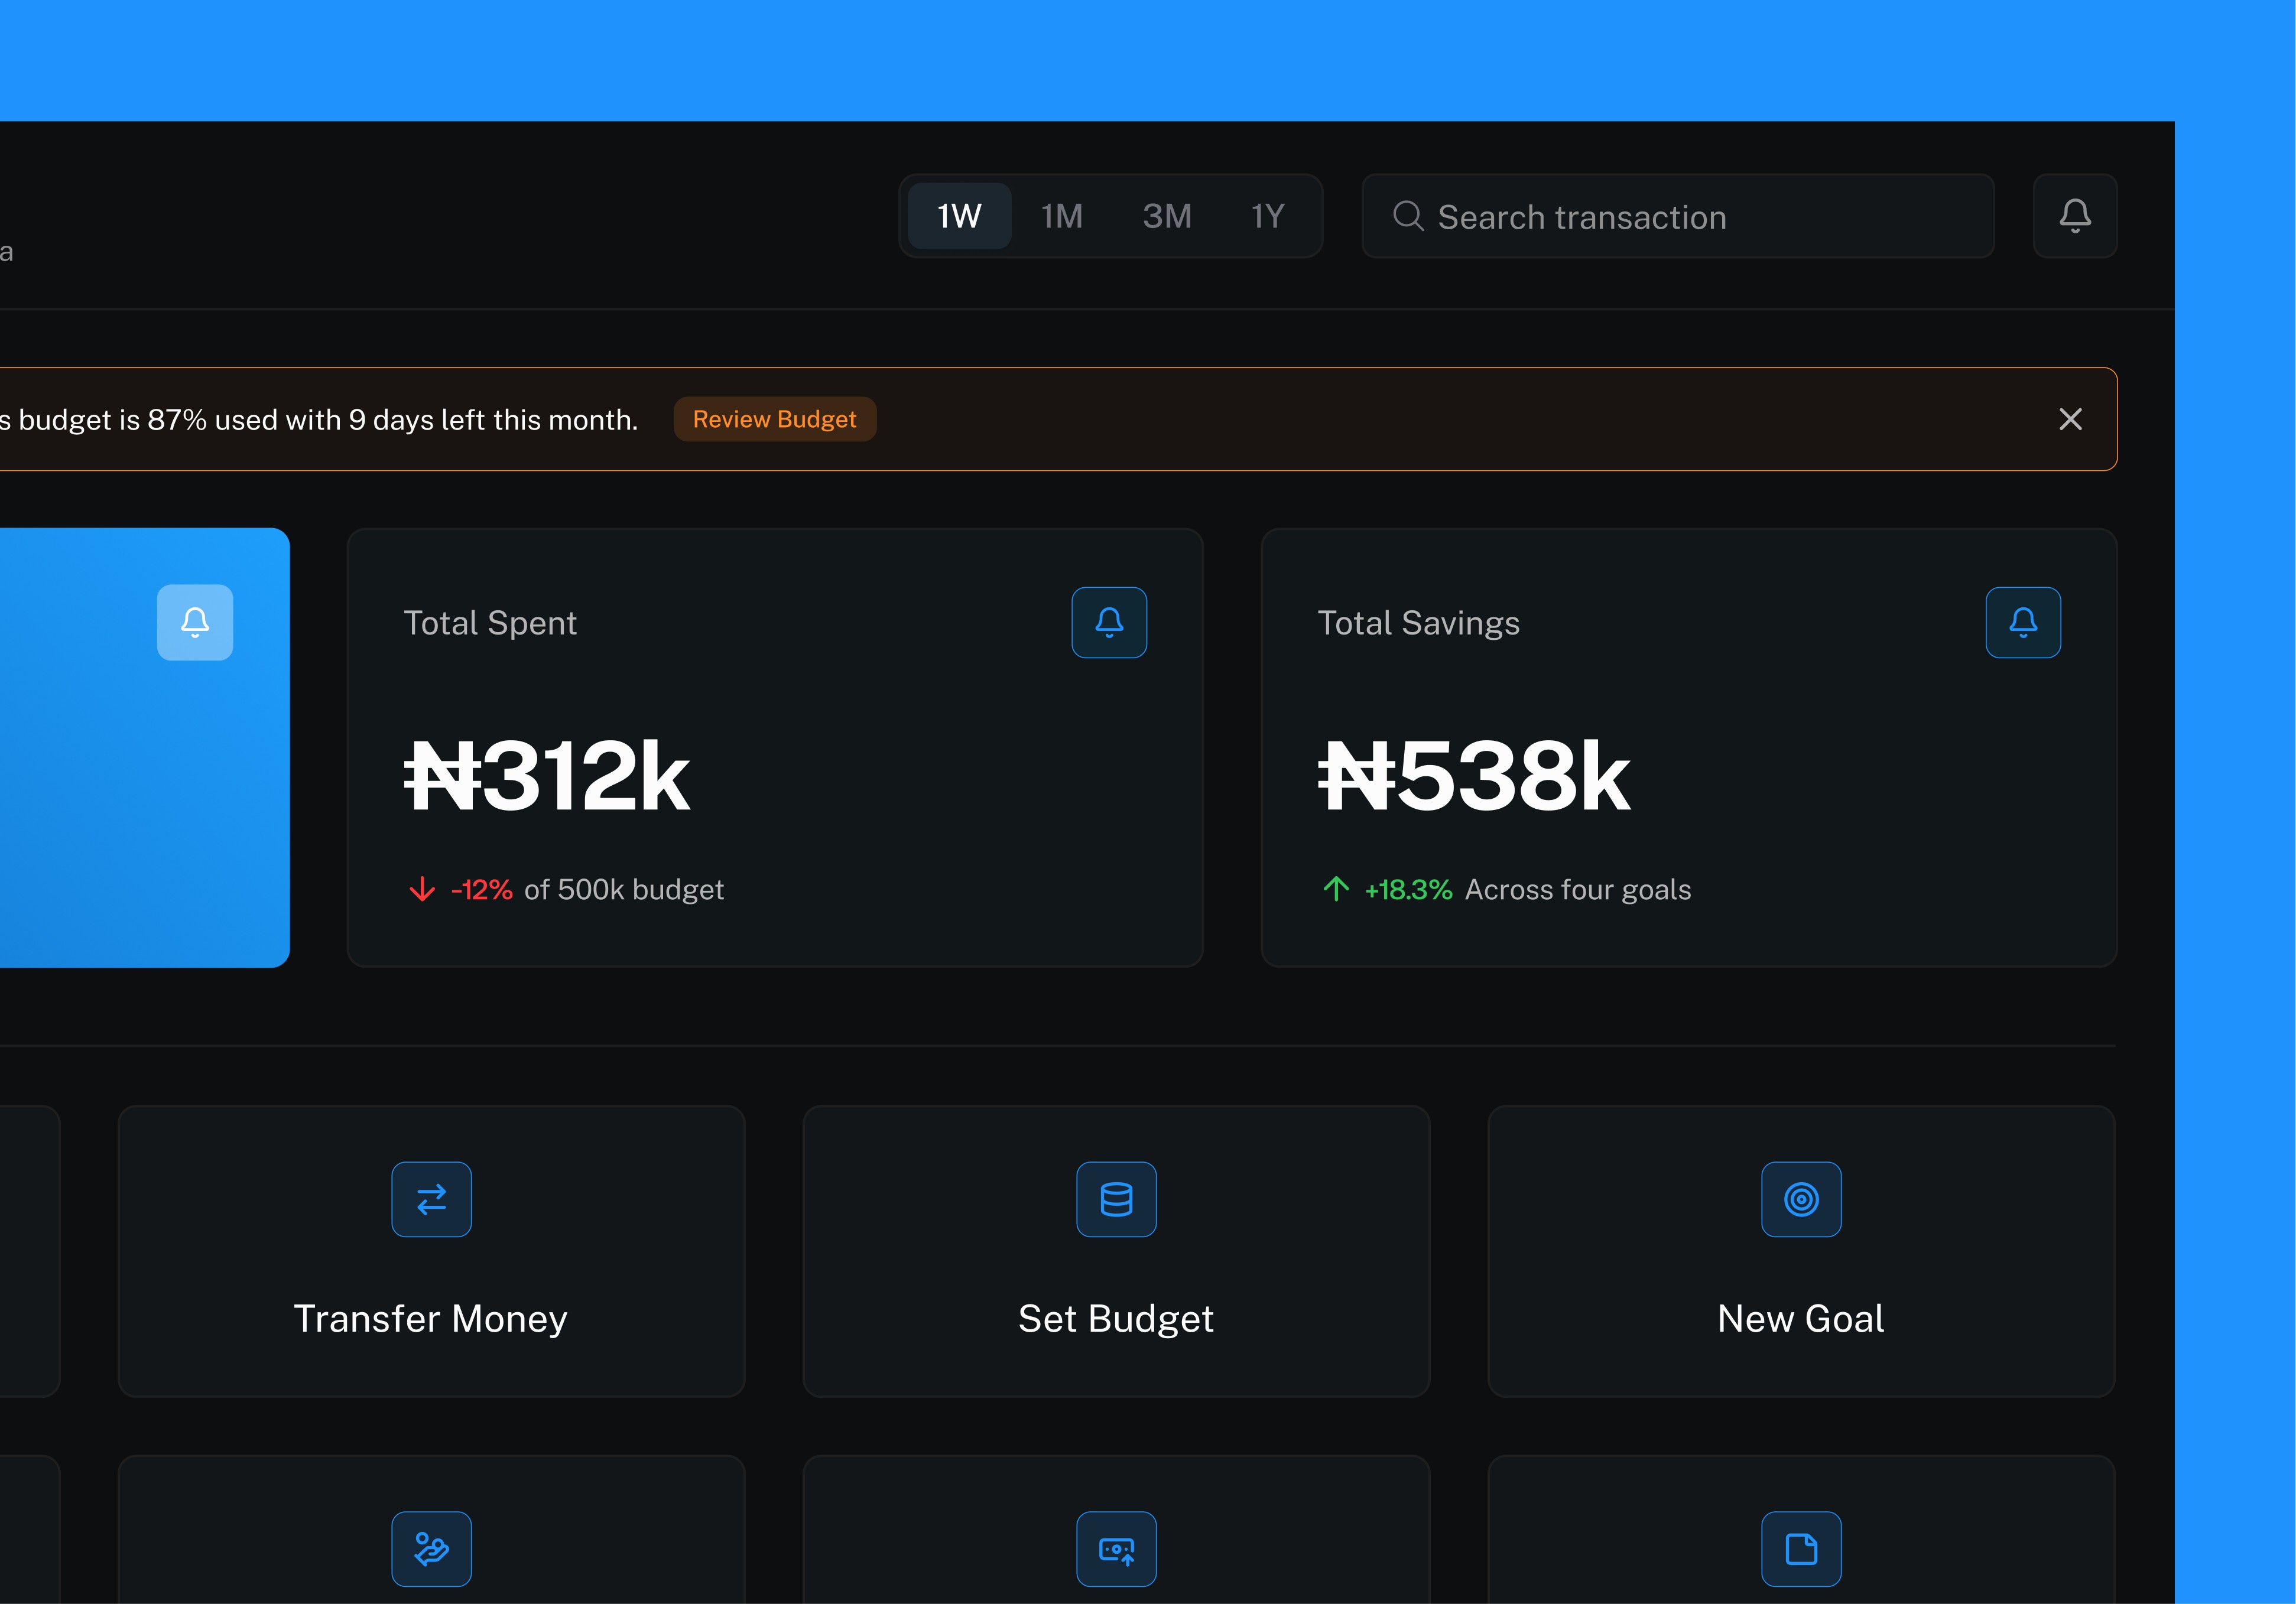Click bell icon on Total Savings card
Viewport: 2296px width, 1604px height.
click(2022, 623)
